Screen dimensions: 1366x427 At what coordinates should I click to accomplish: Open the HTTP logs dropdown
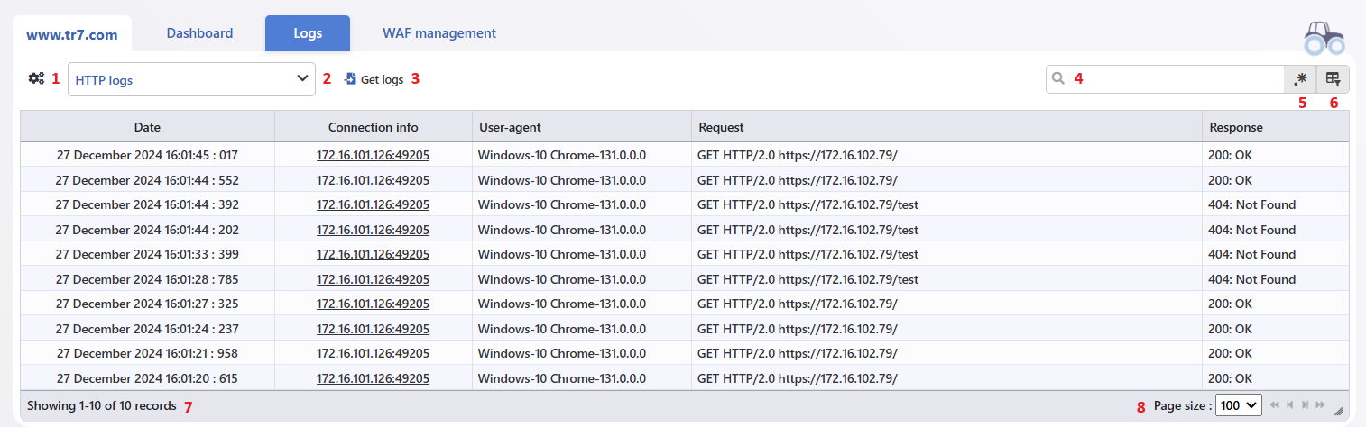click(191, 79)
